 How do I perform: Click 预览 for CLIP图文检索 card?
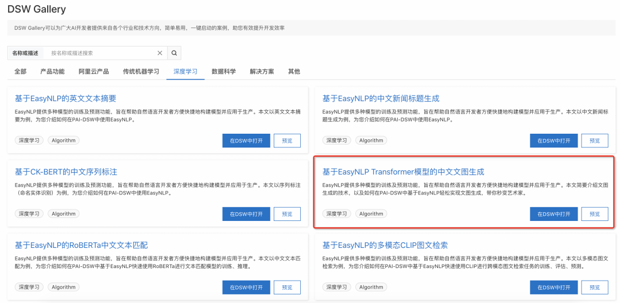tap(595, 287)
